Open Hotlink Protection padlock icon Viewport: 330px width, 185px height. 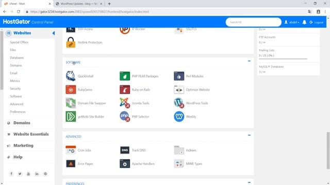tap(71, 42)
